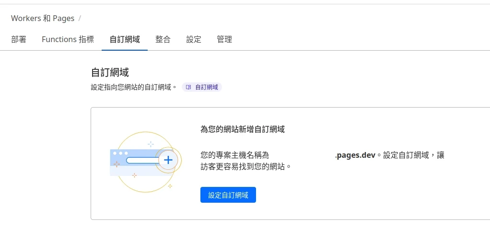Click the address bar graphic in the illustration
Viewport: 490px width, 240px height.
[142, 160]
